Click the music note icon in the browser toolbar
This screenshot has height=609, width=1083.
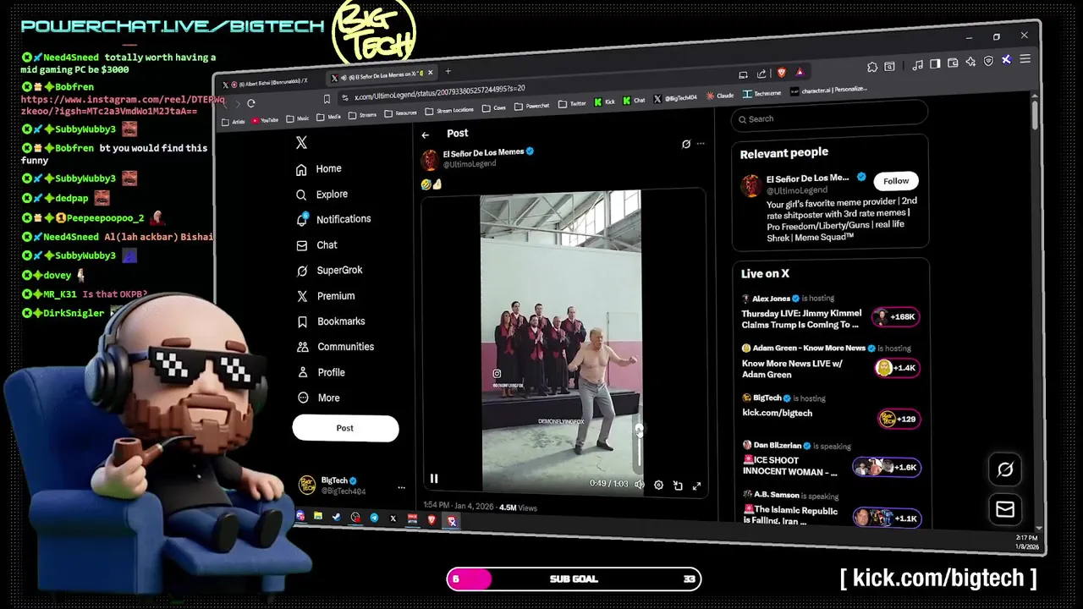(917, 64)
